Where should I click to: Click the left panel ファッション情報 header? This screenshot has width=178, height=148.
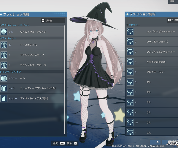(x=33, y=15)
